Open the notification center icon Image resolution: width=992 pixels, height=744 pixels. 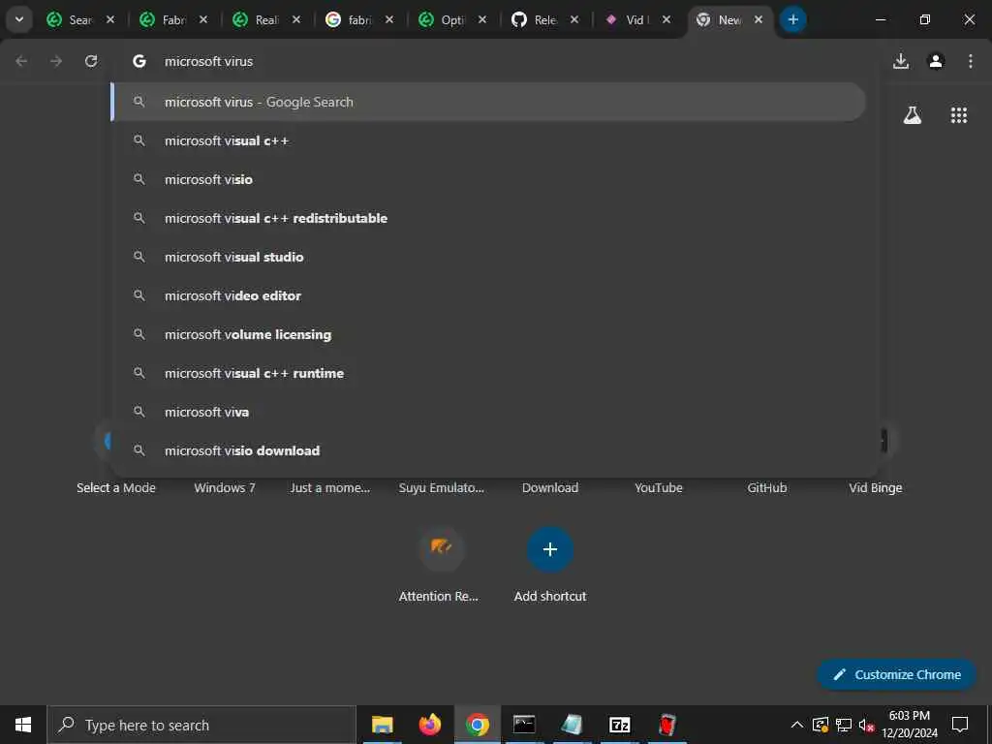pos(960,725)
